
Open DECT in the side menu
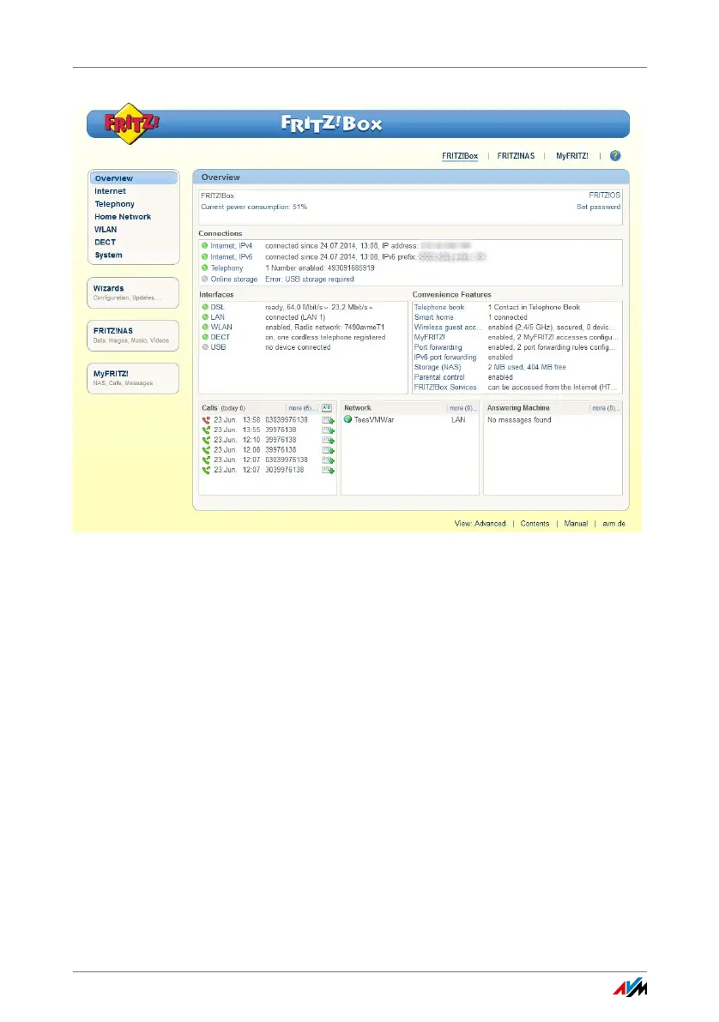point(105,242)
